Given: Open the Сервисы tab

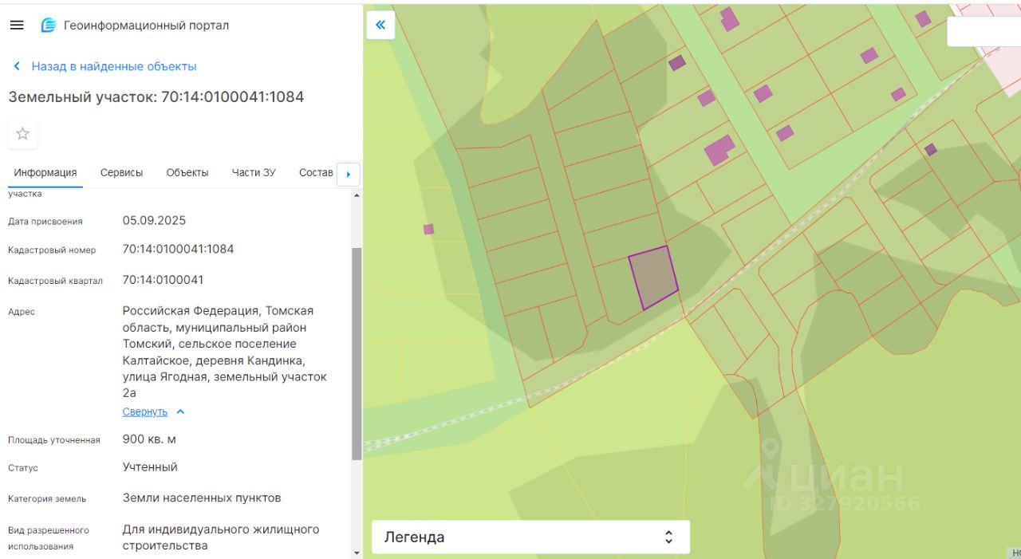Looking at the screenshot, I should point(121,172).
